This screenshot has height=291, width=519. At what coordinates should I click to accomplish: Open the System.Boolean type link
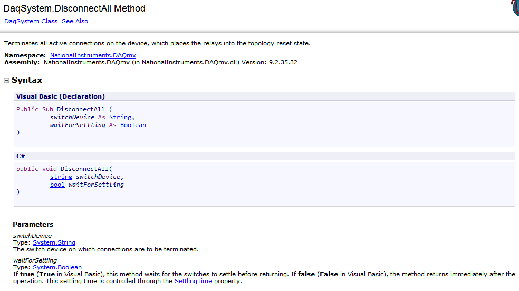tap(57, 267)
